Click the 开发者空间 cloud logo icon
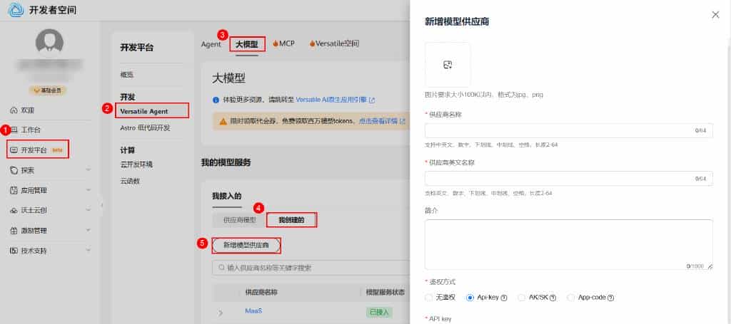 click(x=16, y=10)
